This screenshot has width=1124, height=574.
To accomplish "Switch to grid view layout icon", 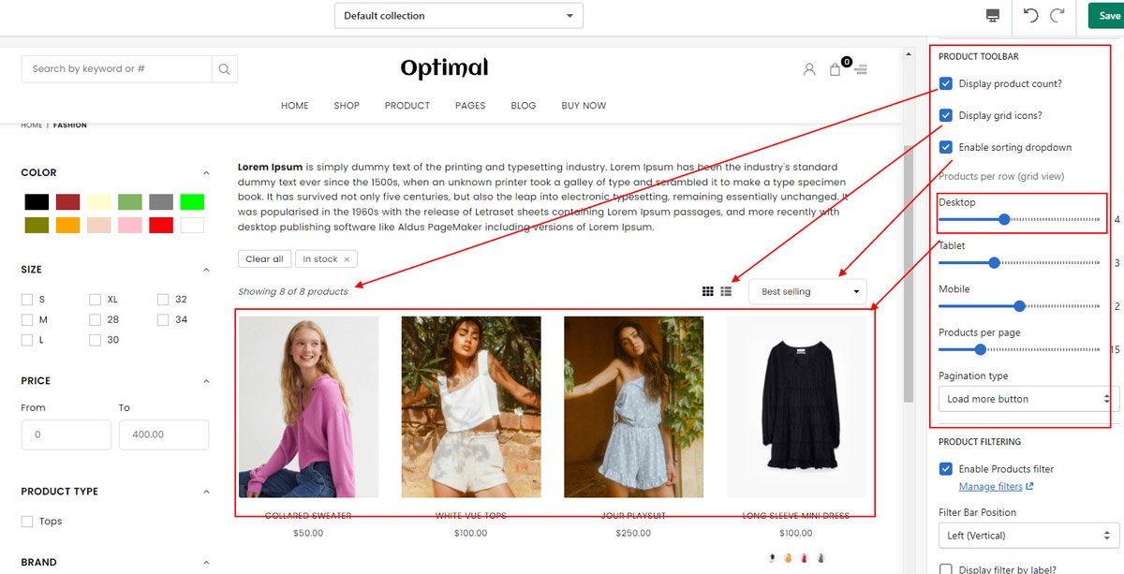I will [708, 291].
